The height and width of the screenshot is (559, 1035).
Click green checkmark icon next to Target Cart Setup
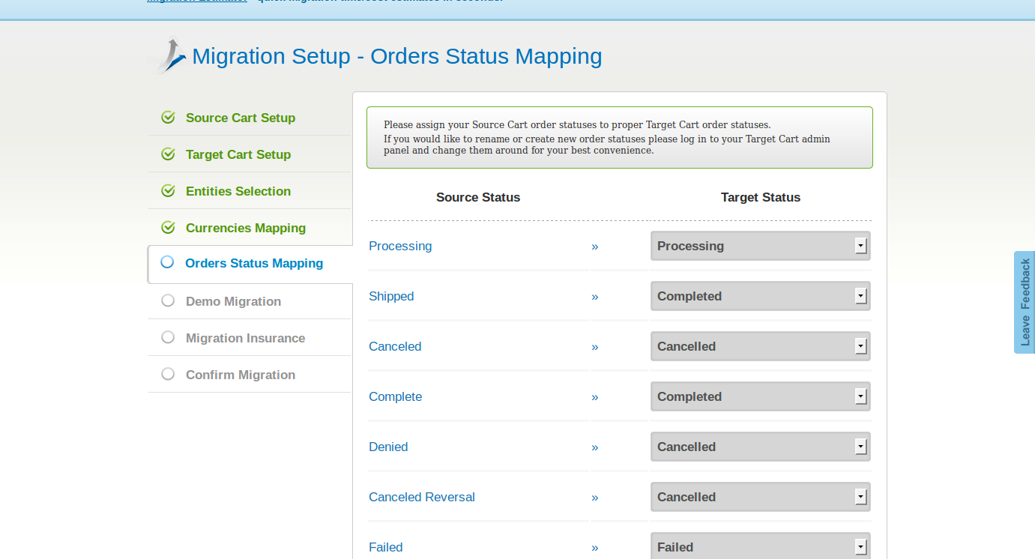[168, 154]
